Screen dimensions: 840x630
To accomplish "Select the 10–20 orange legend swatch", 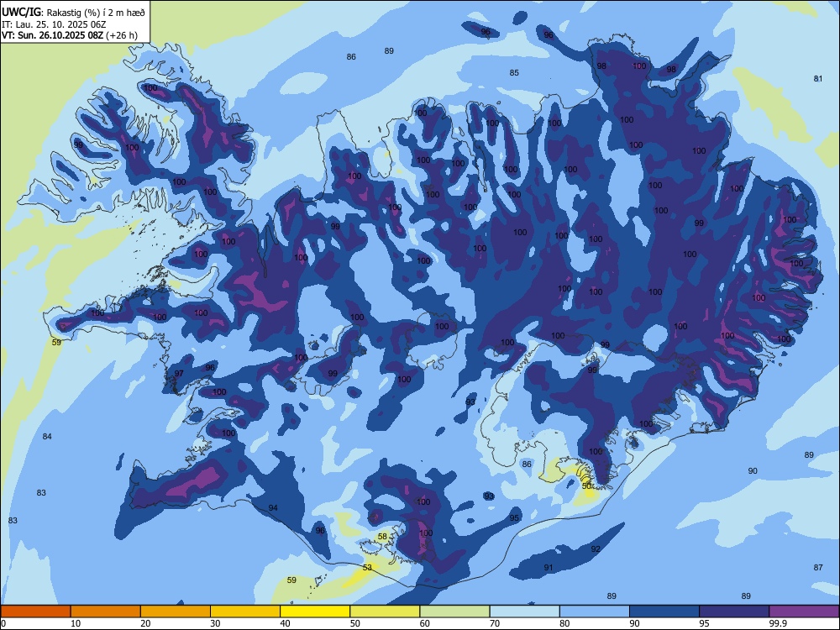I will tap(106, 612).
